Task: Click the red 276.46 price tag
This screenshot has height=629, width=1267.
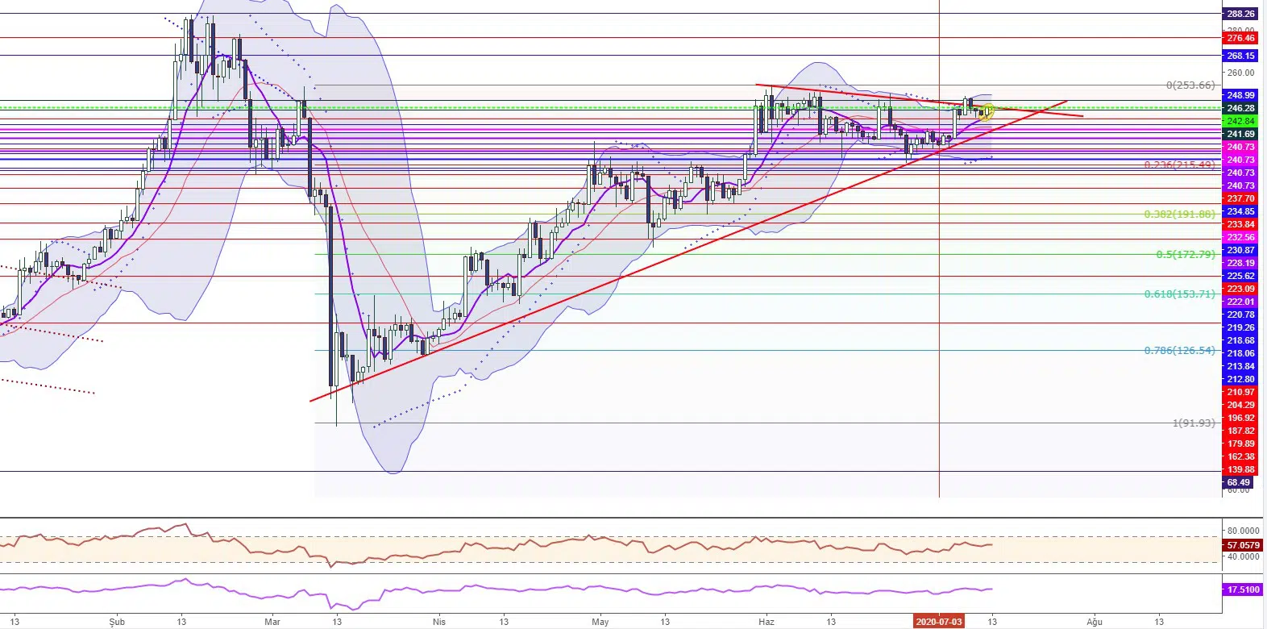Action: tap(1240, 38)
